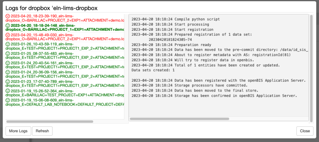319x142 pixels.
Task: Click smiley icon of 18-18-24-148 log
Action: 7,25
